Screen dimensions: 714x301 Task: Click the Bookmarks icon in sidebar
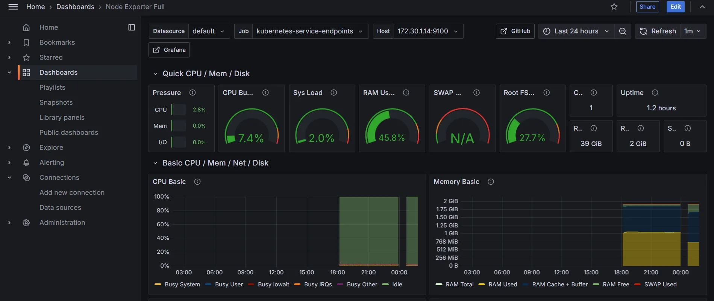(26, 42)
